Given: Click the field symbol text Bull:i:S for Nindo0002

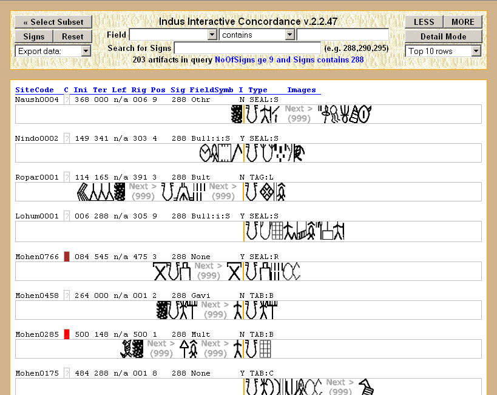Looking at the screenshot, I should (211, 138).
